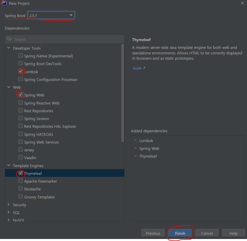Enable the Spring HATEOAS checkbox
Screen dimensions: 247x241
20,134
